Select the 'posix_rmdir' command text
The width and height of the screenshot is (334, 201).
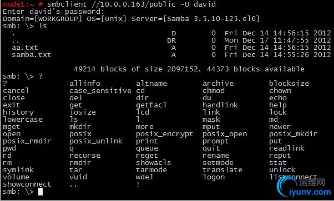(x=27, y=141)
